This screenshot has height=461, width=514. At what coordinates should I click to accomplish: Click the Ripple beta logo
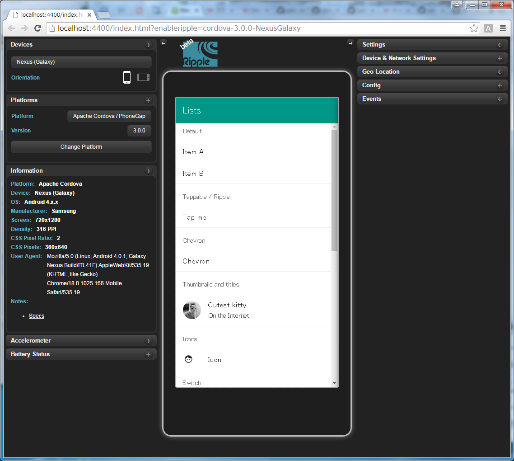200,54
